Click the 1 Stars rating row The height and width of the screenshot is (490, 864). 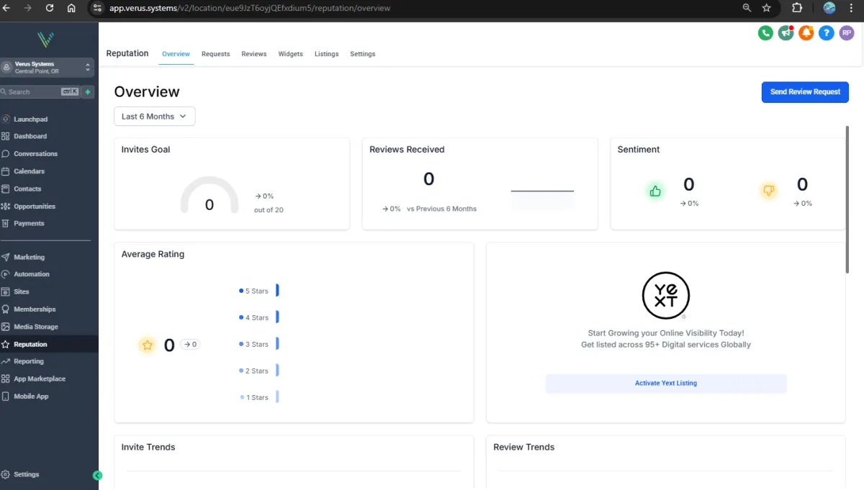tap(258, 397)
